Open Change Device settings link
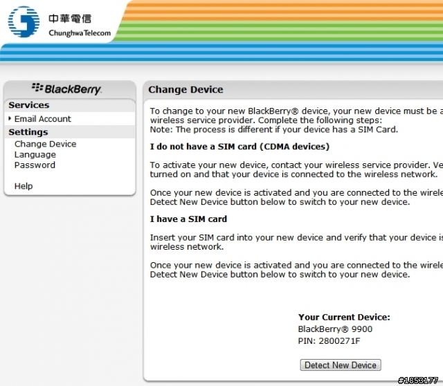Image resolution: width=443 pixels, height=386 pixels. coord(45,144)
